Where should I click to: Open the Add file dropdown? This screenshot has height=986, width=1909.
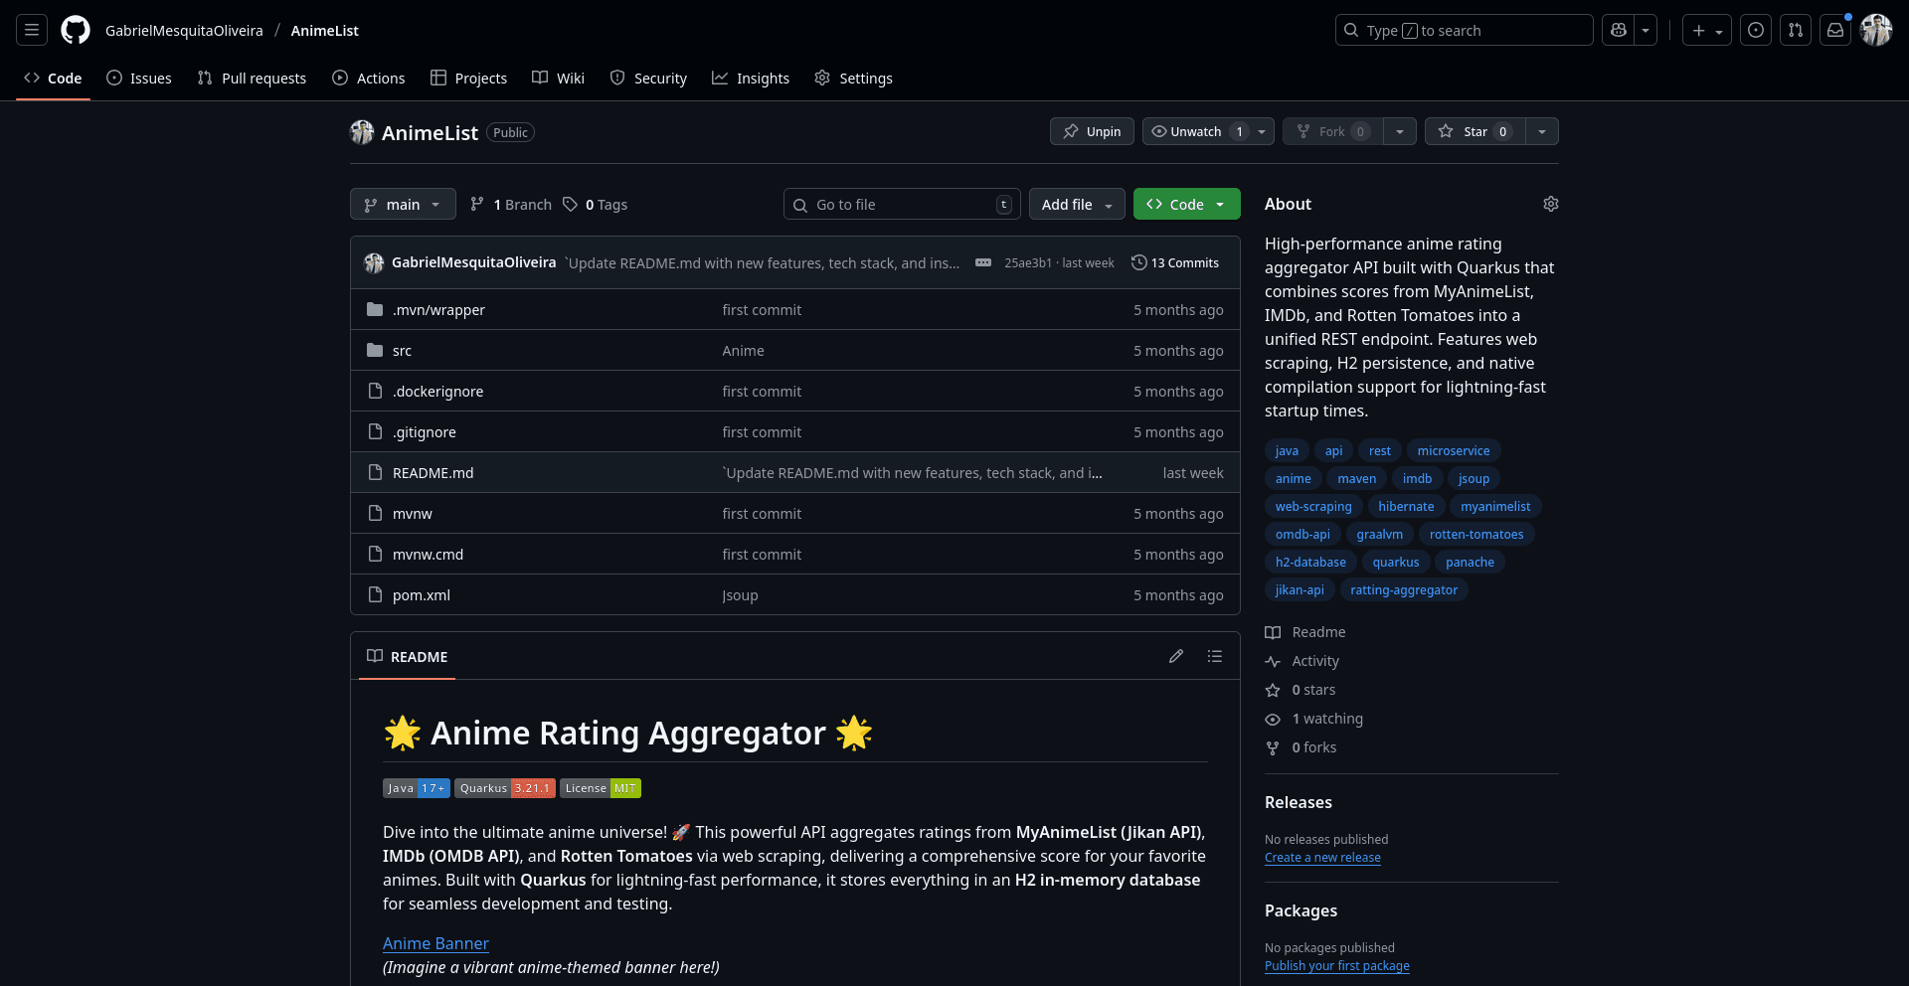(1077, 204)
